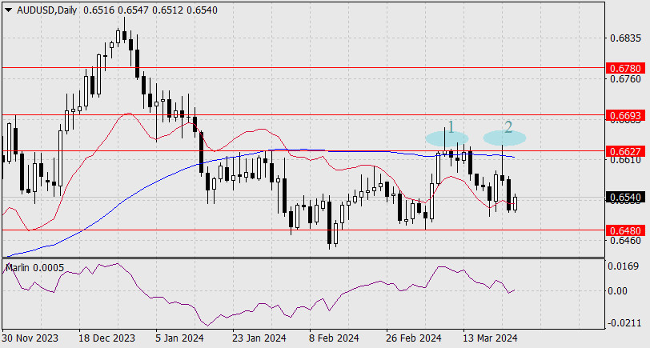This screenshot has height=348, width=650.
Task: Click the 0.00 oscillator scale value
Action: 618,291
